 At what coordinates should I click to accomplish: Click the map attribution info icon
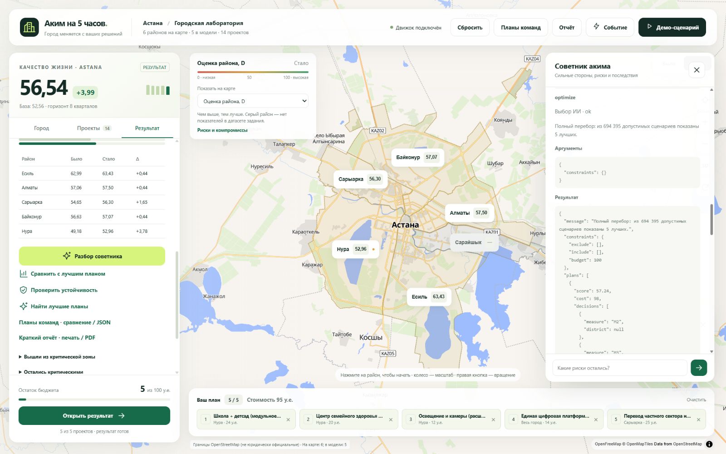click(x=709, y=444)
